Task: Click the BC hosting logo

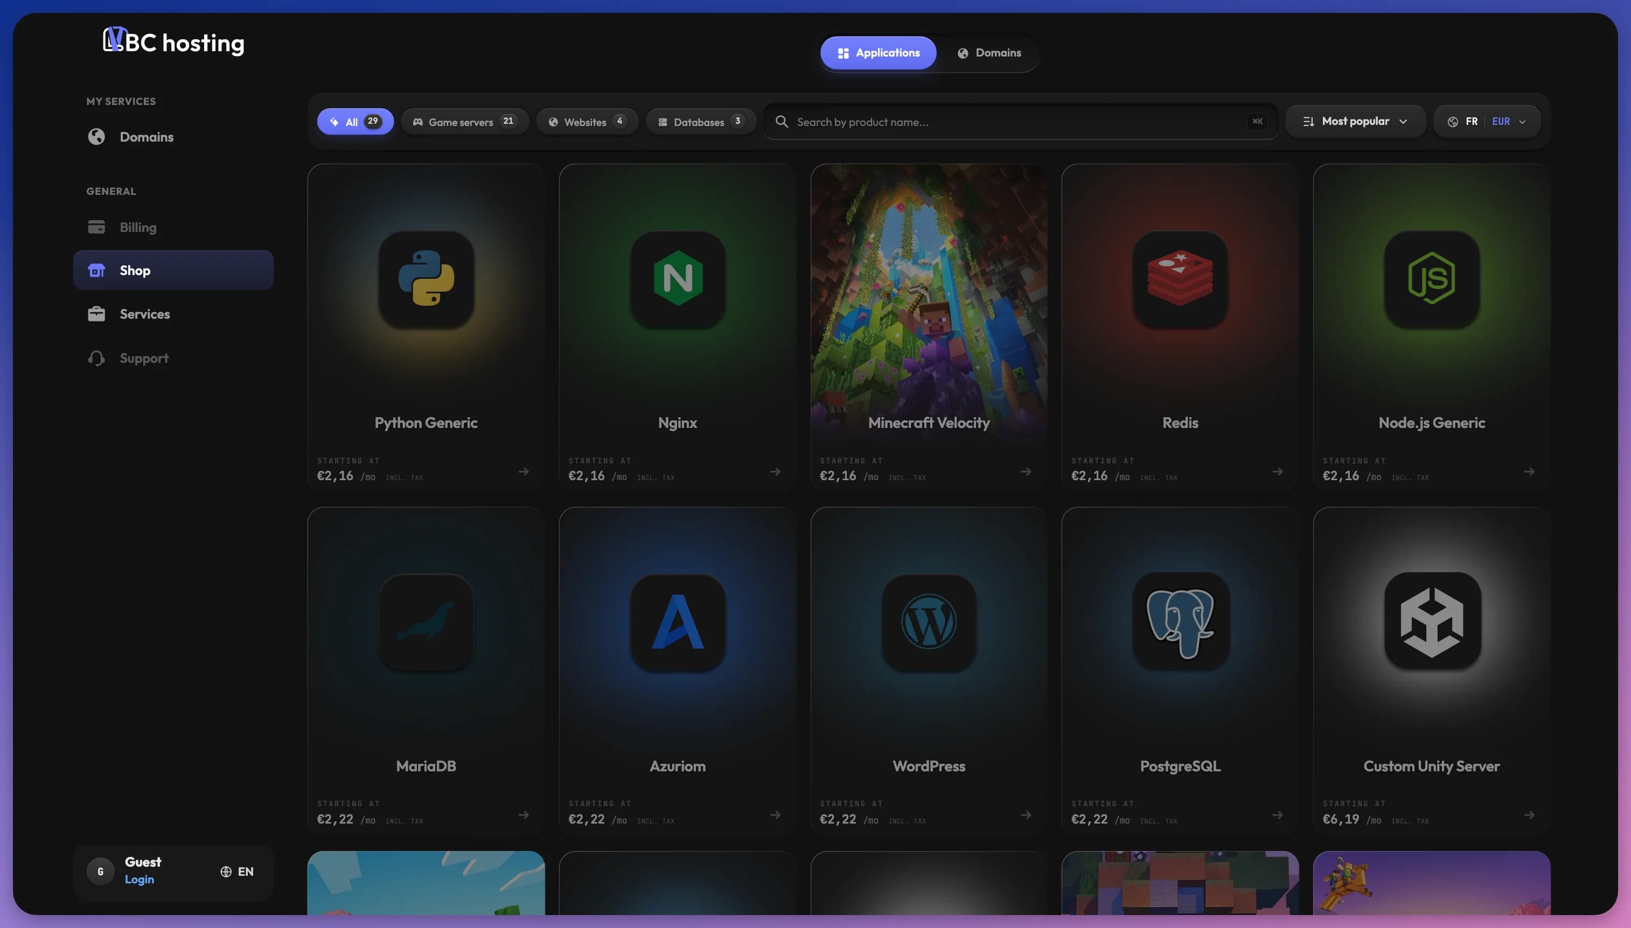Action: point(173,41)
